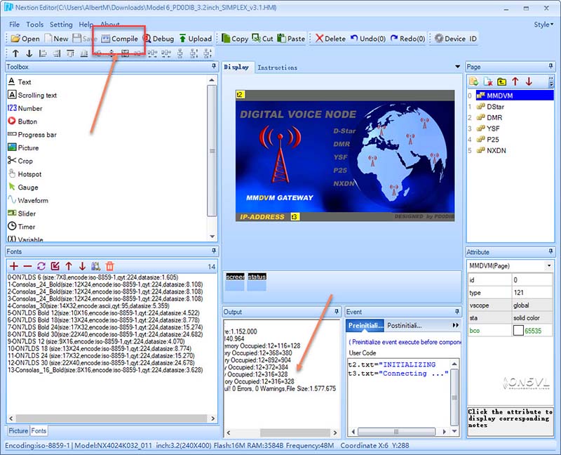Click the align bottom icon

pyautogui.click(x=84, y=54)
